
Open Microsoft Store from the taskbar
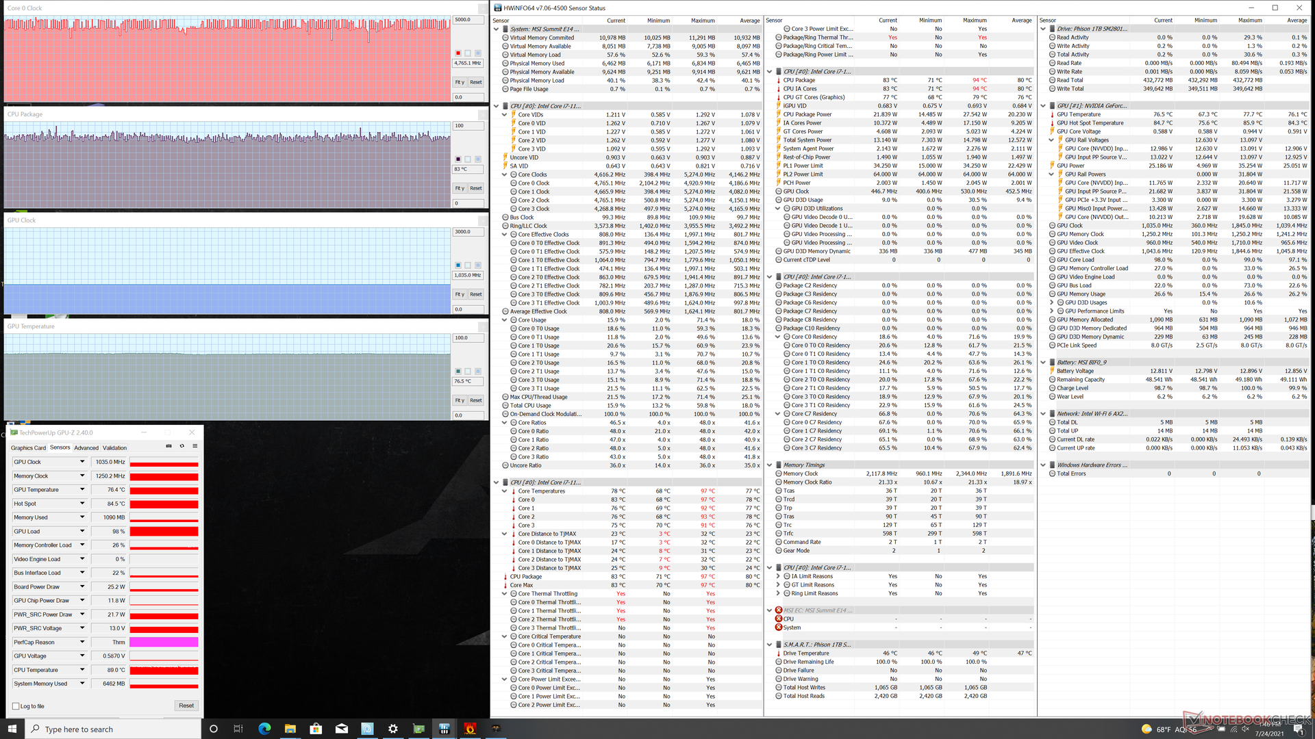tap(316, 729)
